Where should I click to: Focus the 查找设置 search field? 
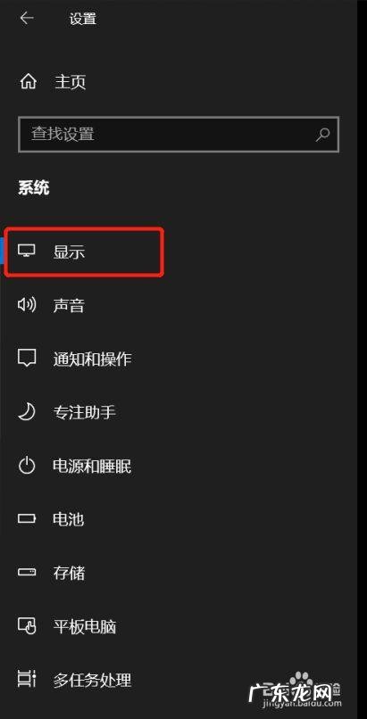(x=179, y=135)
